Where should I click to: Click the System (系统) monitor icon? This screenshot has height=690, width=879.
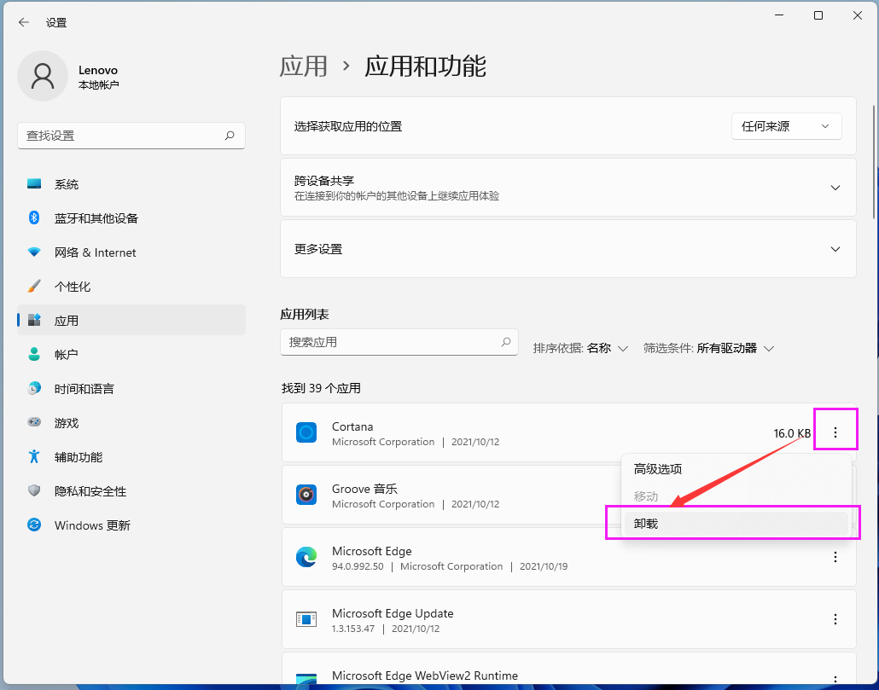(34, 183)
